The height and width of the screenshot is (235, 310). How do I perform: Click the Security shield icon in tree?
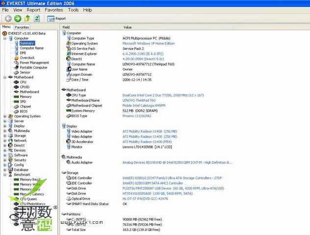(10, 160)
